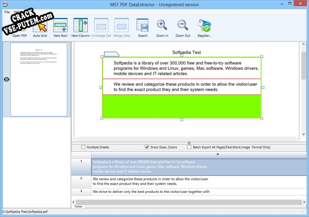The height and width of the screenshot is (217, 309).
Task: Click PDF view vertical scroll up arrow
Action: (303, 44)
